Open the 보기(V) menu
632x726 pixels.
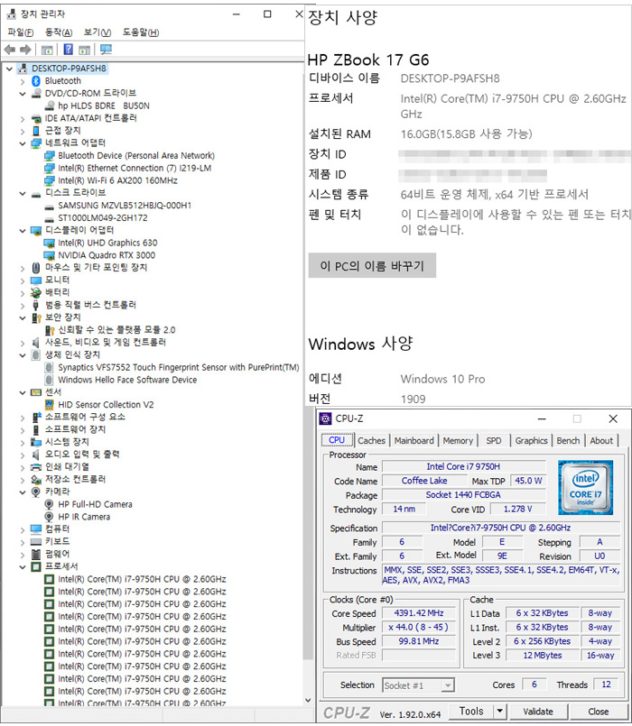[x=98, y=32]
